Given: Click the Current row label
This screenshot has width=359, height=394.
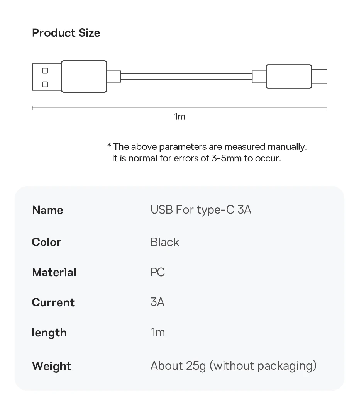Looking at the screenshot, I should click(x=53, y=302).
